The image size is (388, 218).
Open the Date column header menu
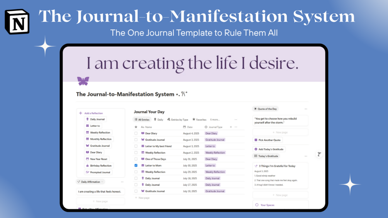pos(188,127)
